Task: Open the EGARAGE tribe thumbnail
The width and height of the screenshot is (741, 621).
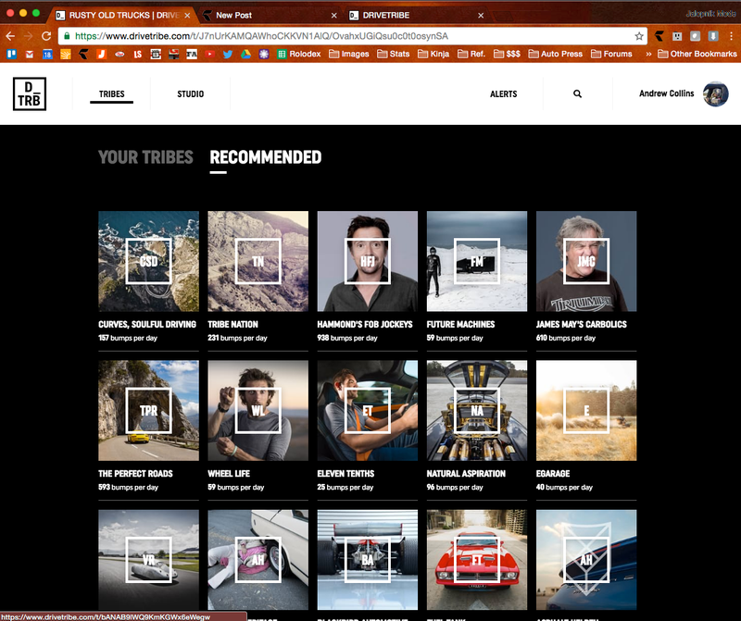Action: (x=586, y=410)
